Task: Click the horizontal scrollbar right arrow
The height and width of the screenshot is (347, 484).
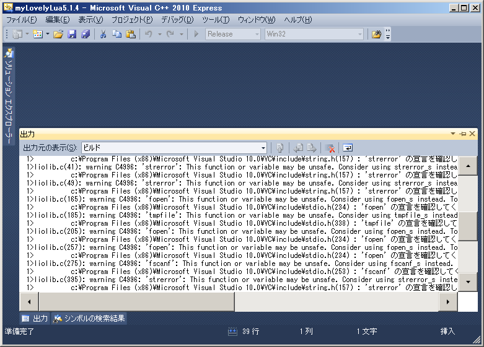Action: point(448,302)
